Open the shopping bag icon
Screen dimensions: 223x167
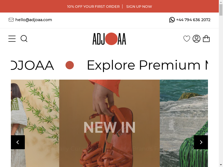206,39
